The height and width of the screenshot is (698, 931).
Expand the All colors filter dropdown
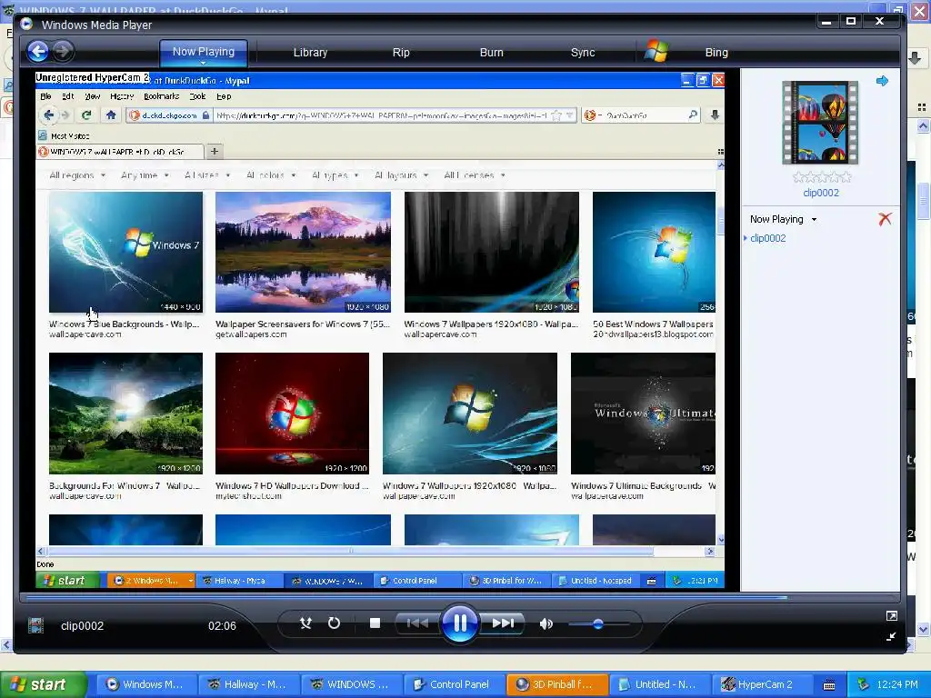[x=271, y=175]
